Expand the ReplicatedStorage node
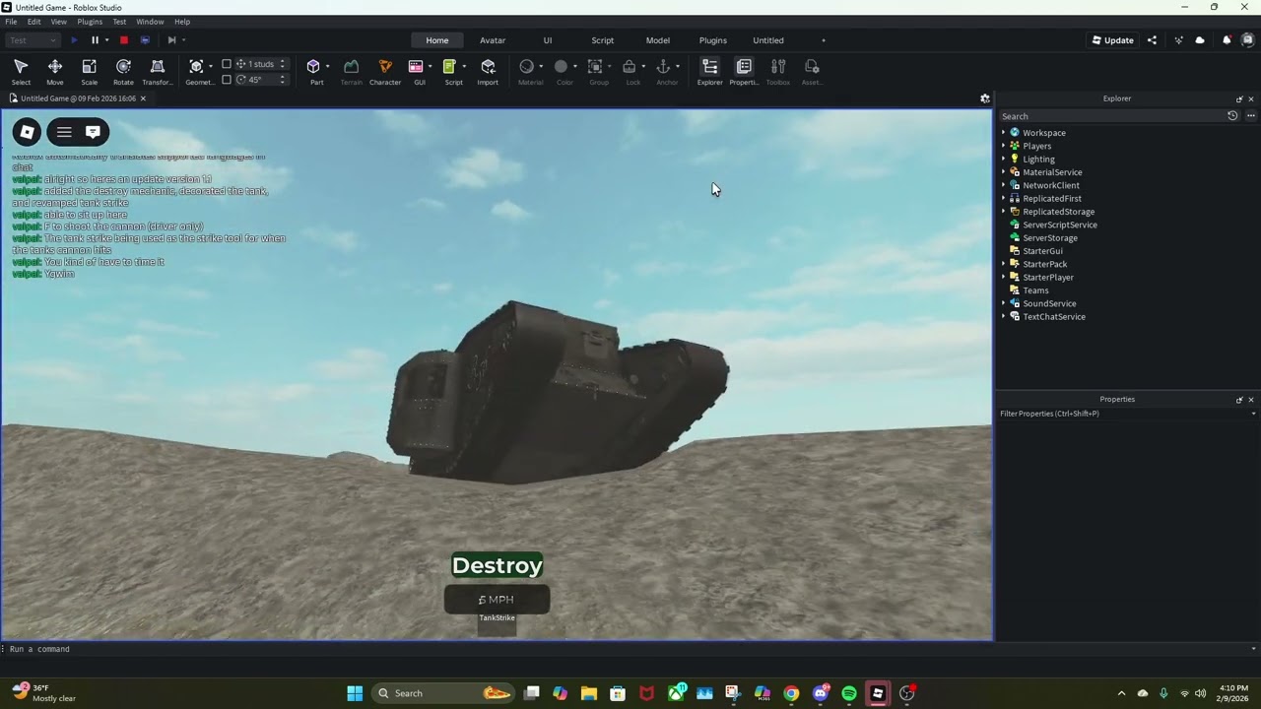 pos(1003,212)
